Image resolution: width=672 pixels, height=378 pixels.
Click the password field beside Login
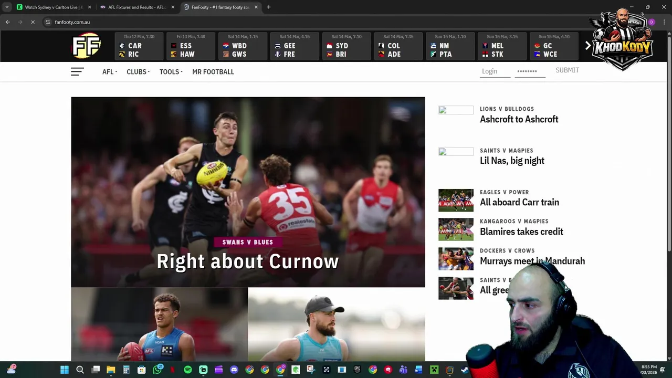(x=530, y=71)
